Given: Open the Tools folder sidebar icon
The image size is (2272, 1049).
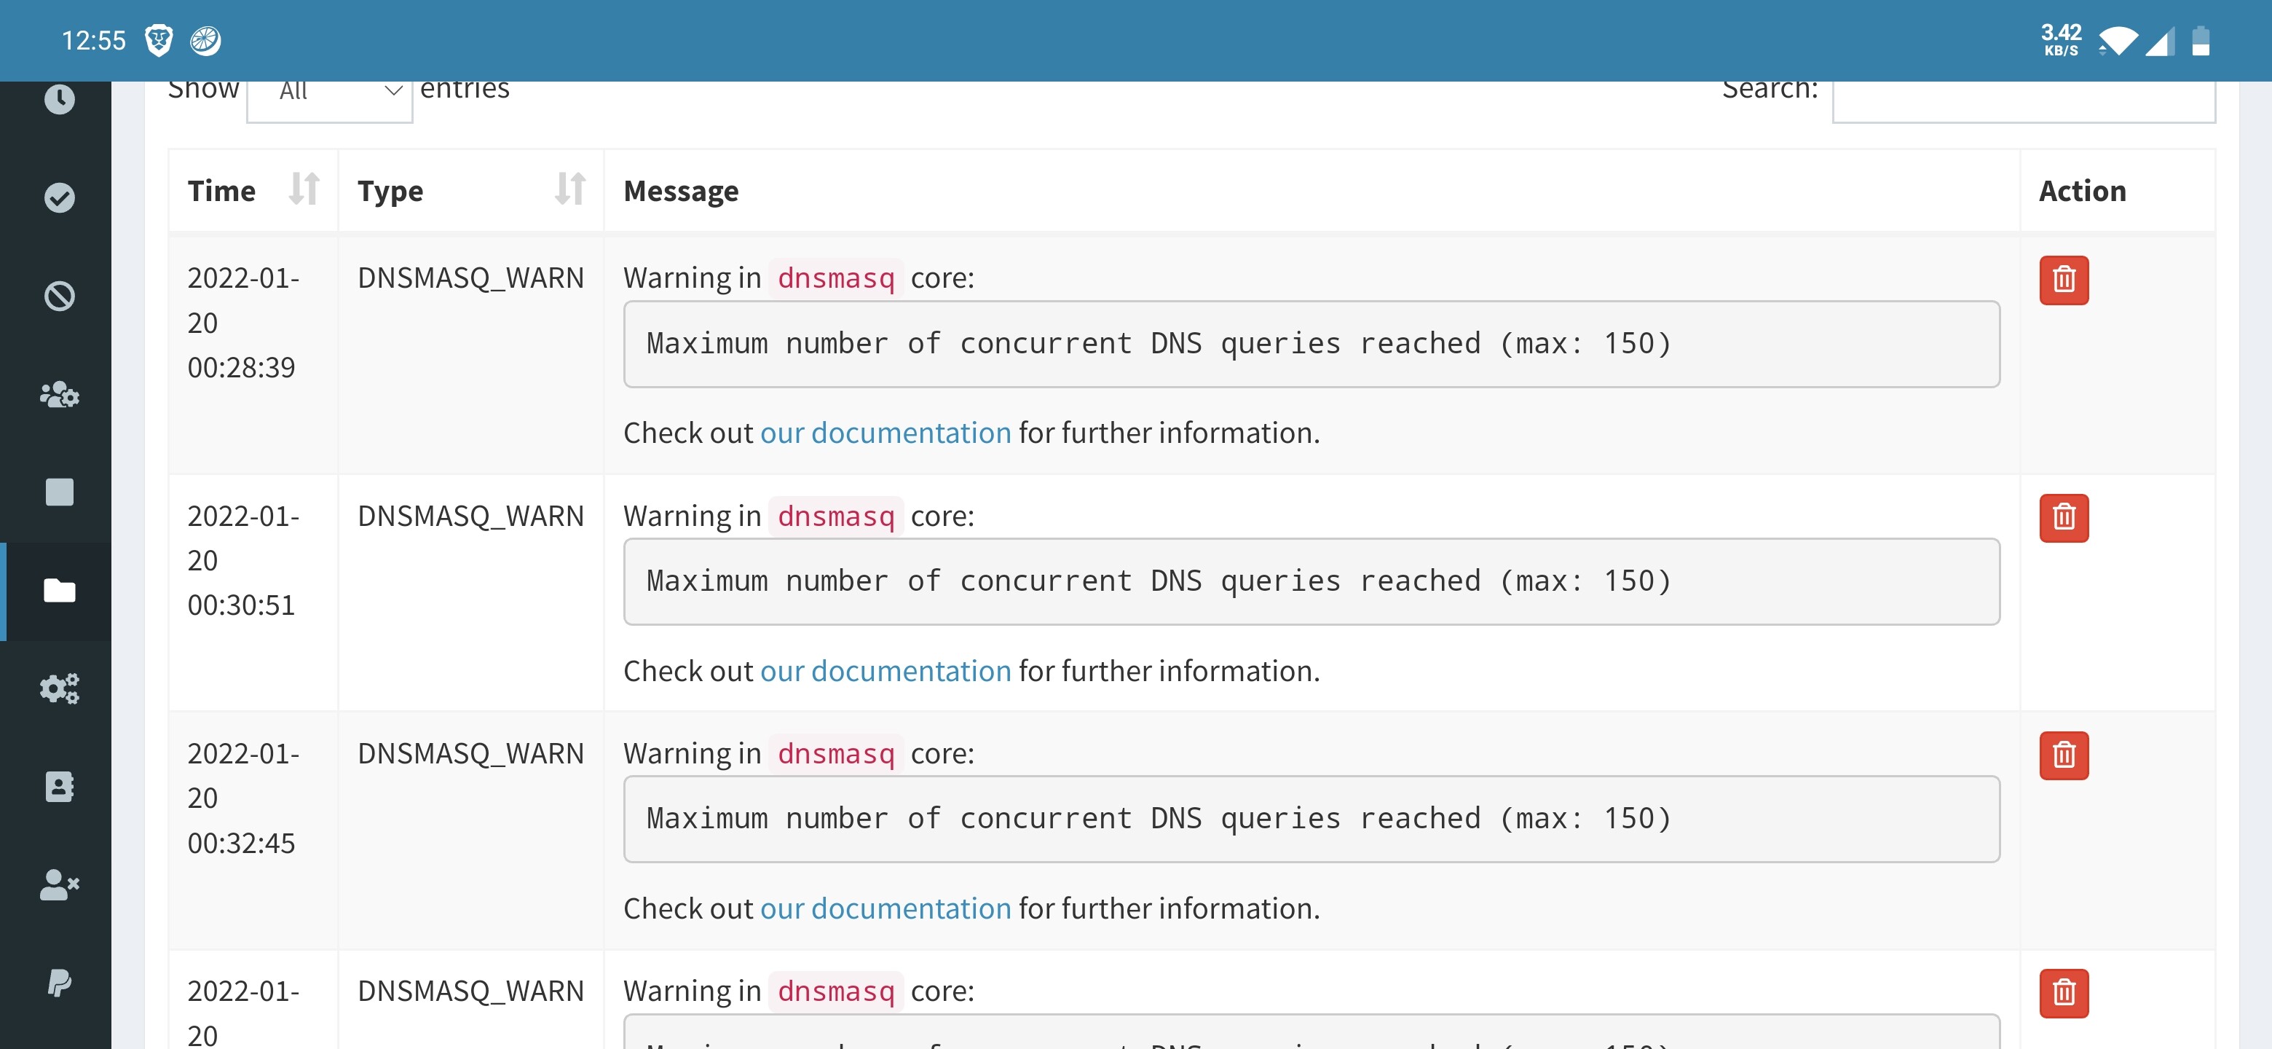Looking at the screenshot, I should click(59, 590).
